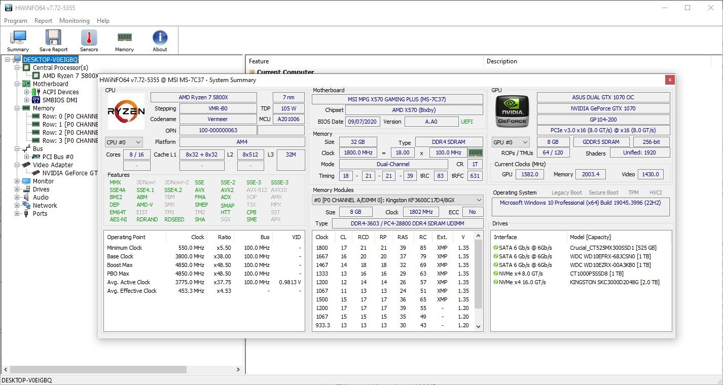Select the Network tree item

click(45, 206)
